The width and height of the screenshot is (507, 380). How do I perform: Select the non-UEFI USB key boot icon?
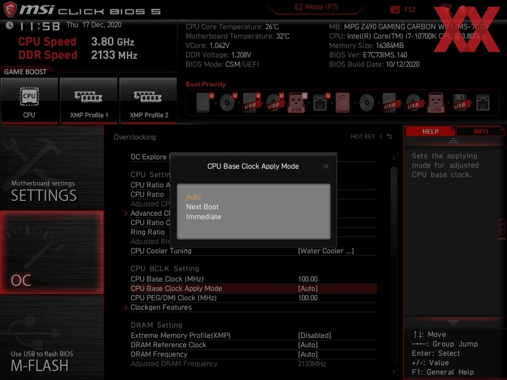point(436,102)
